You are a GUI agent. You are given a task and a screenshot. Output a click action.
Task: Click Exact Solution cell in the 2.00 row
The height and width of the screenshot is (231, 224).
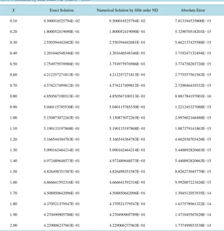(62, 225)
